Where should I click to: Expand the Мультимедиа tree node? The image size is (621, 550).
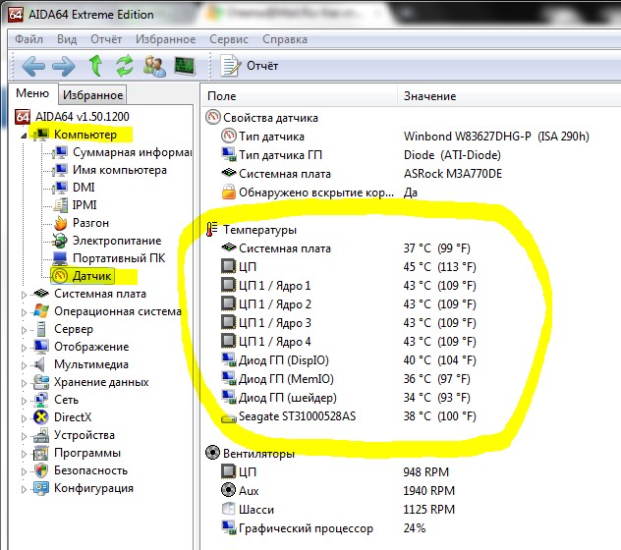(x=24, y=364)
